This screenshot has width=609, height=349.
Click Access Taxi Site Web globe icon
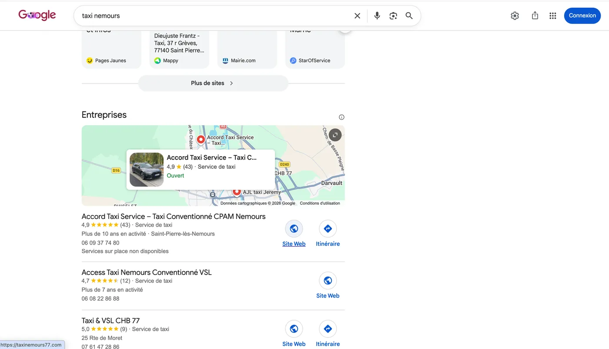pos(328,281)
